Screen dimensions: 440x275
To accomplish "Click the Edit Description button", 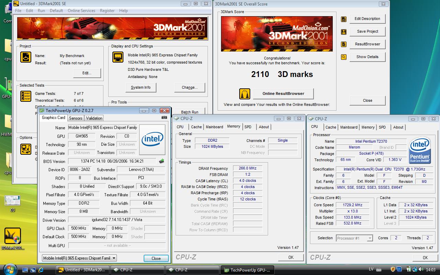I will pyautogui.click(x=367, y=19).
